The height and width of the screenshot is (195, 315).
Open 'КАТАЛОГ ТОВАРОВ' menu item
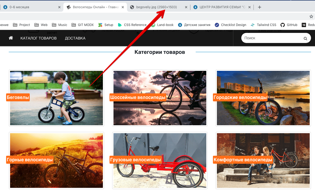pos(38,38)
